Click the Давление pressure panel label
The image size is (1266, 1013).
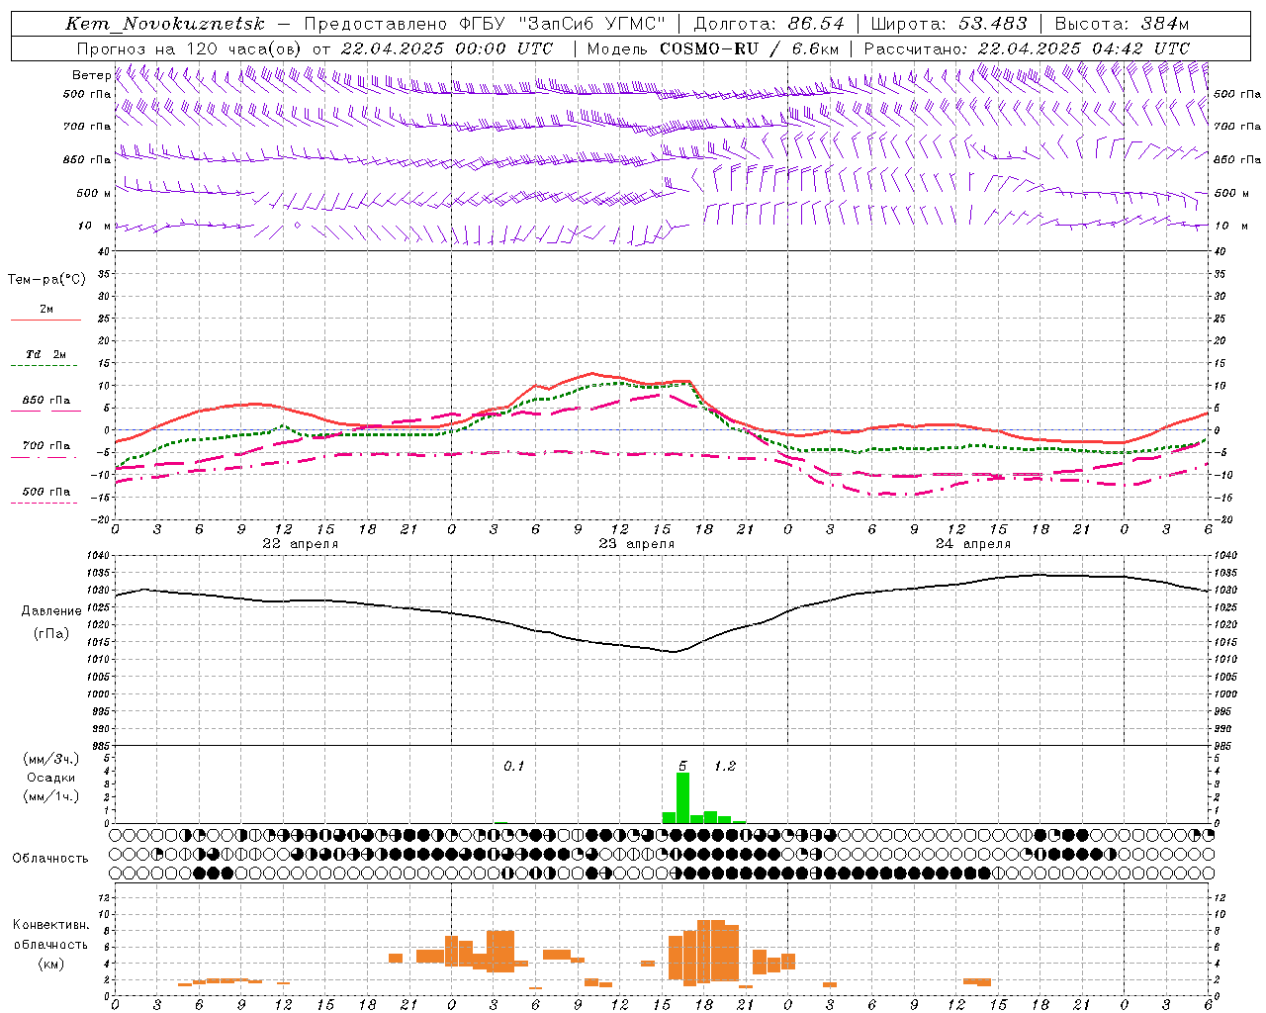(51, 611)
